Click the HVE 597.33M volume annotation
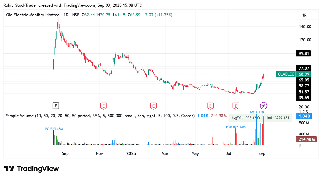322x179 pixels. [236, 126]
